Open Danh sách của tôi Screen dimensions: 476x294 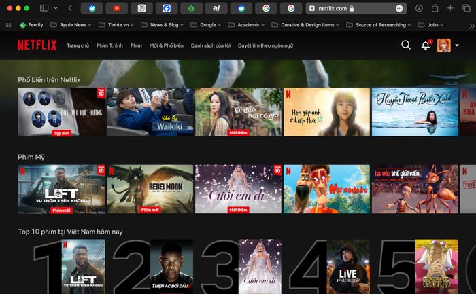[x=211, y=45]
